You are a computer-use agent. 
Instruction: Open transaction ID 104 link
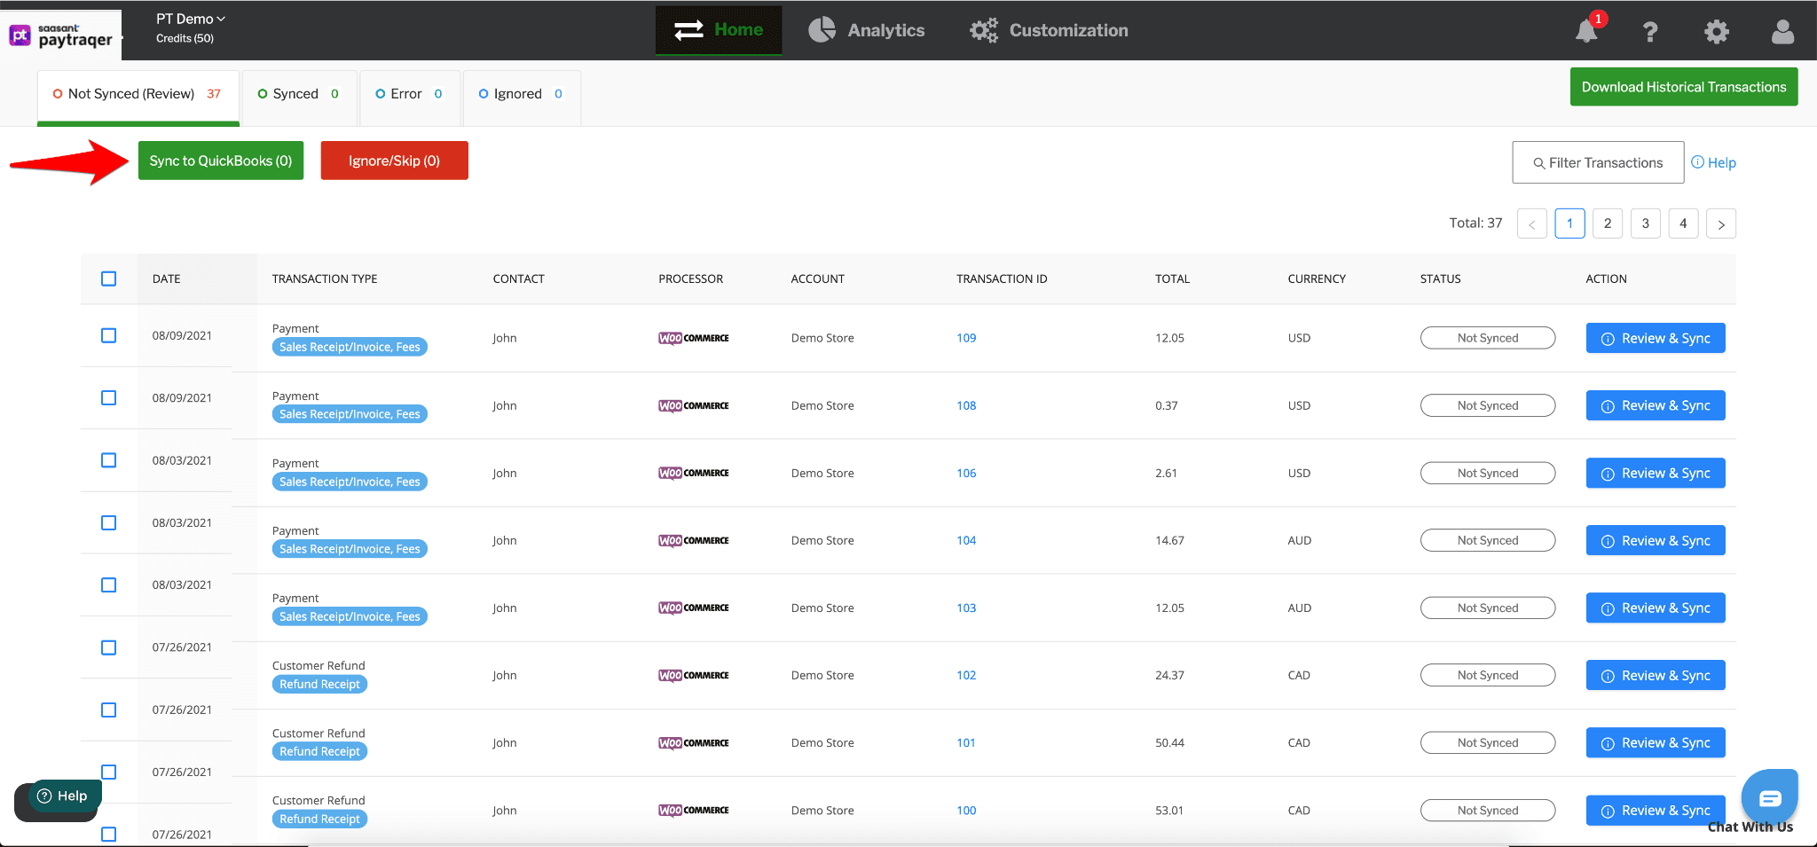click(966, 540)
